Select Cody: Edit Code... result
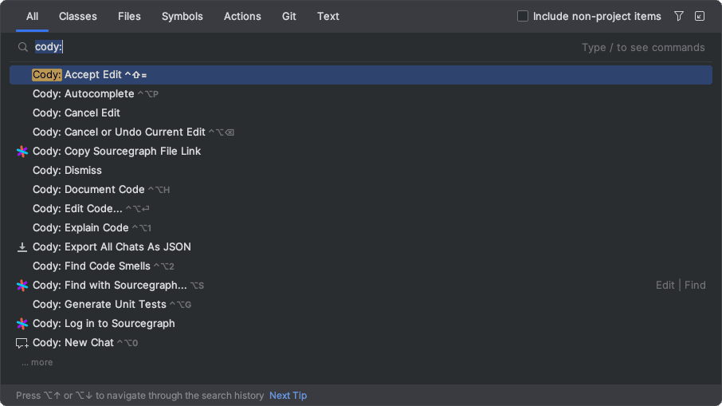 (361, 209)
